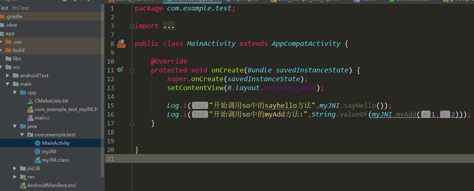Expand the folded import block on line 3
Viewport: 474px width, 191px height.
coord(132,26)
